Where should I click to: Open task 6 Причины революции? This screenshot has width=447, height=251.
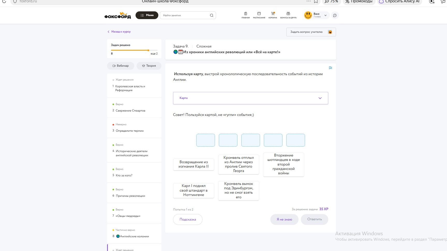point(134,193)
